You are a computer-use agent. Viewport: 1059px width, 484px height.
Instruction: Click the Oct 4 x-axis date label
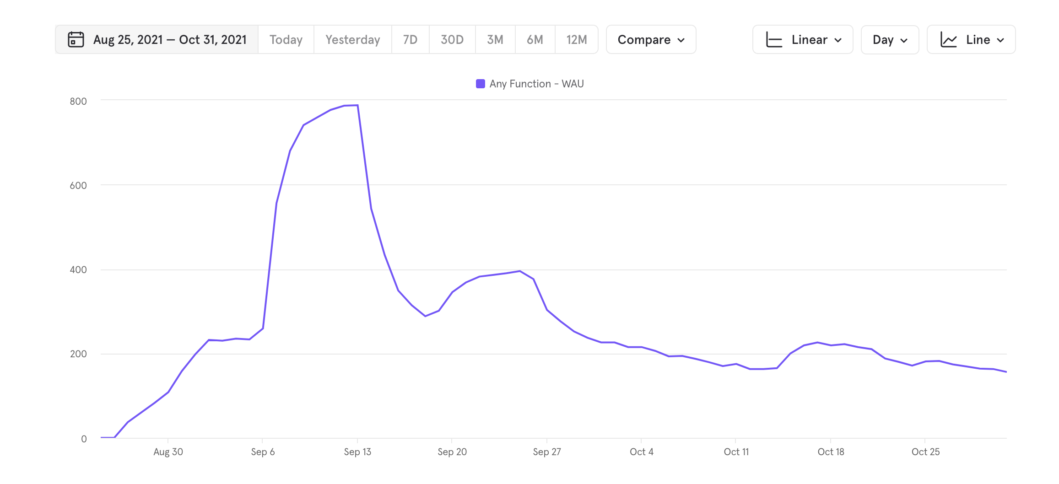[x=641, y=452]
